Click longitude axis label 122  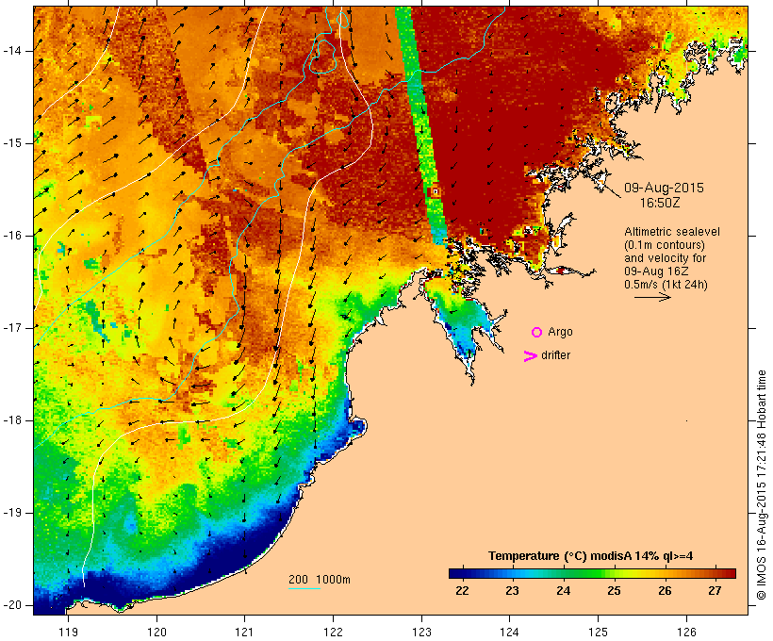pos(334,633)
